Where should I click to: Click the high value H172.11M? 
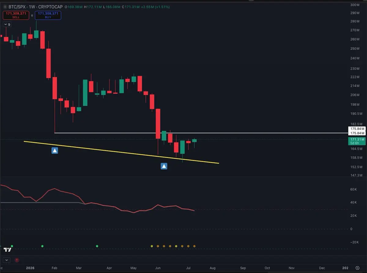(x=93, y=6)
